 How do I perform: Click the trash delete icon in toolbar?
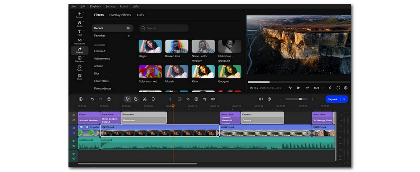pos(109,99)
